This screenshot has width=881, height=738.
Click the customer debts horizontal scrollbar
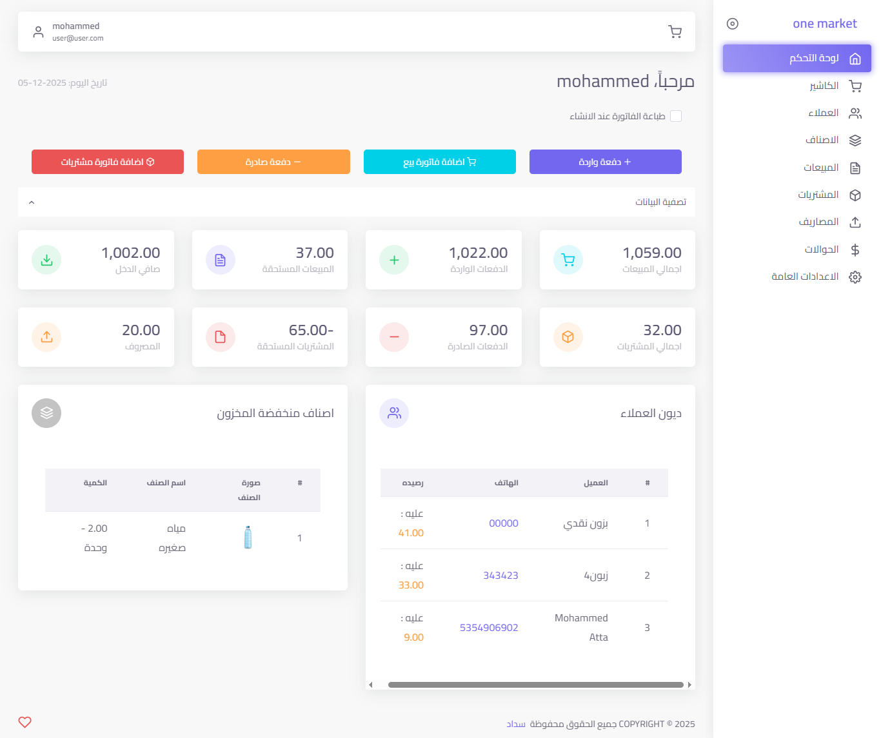(535, 685)
